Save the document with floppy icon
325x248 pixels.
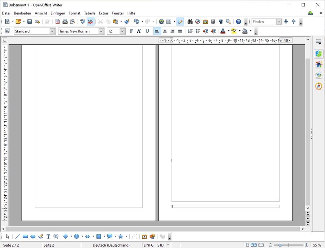30,22
